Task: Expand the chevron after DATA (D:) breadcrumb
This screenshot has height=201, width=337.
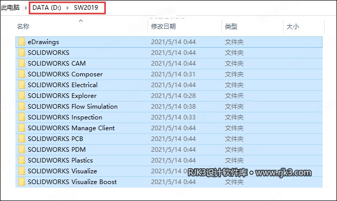Action: (67, 8)
